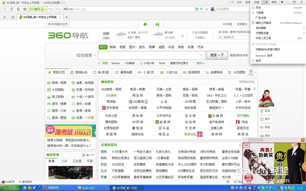Click the 管理我的网址 link
The height and width of the screenshot is (191, 306).
(x=247, y=82)
